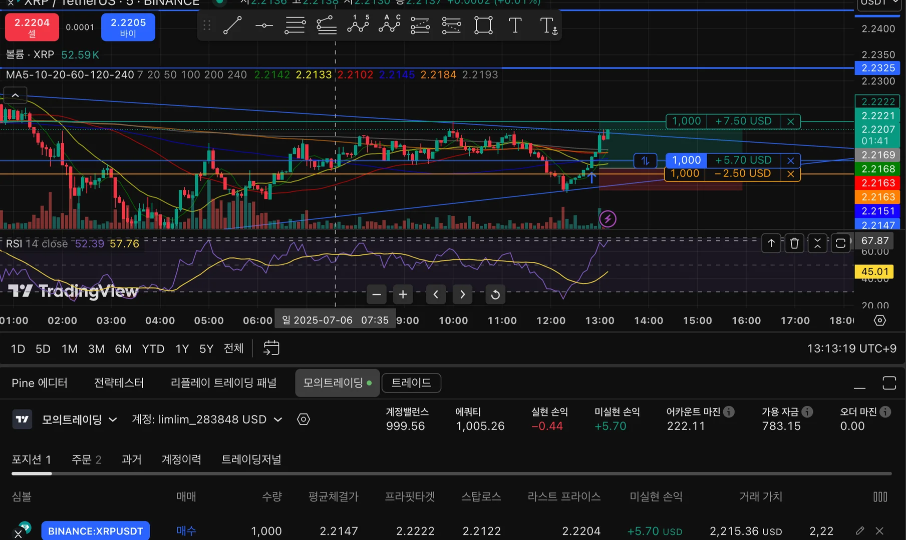
Task: Open the limlim_283848 USD account dropdown
Action: tap(207, 419)
